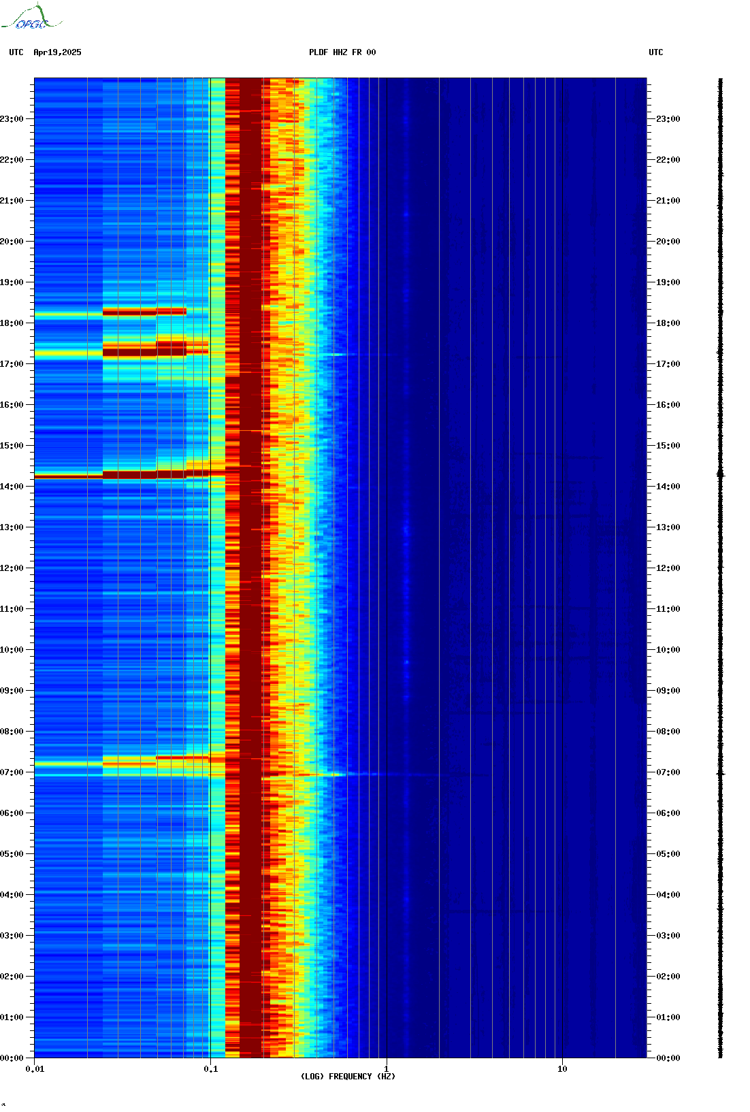Image resolution: width=750 pixels, height=1112 pixels.
Task: Click the 10 Hz frequency axis label
Action: pos(562,1069)
